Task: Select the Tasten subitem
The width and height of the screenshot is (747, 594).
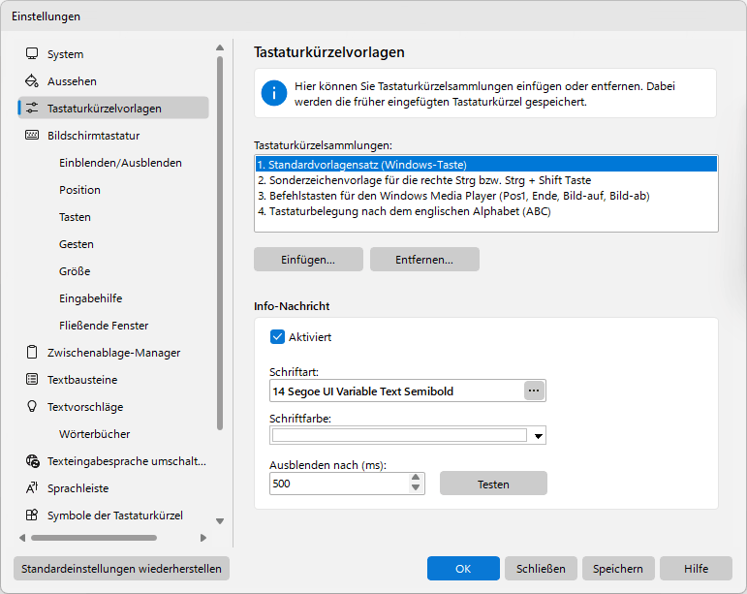Action: point(75,217)
